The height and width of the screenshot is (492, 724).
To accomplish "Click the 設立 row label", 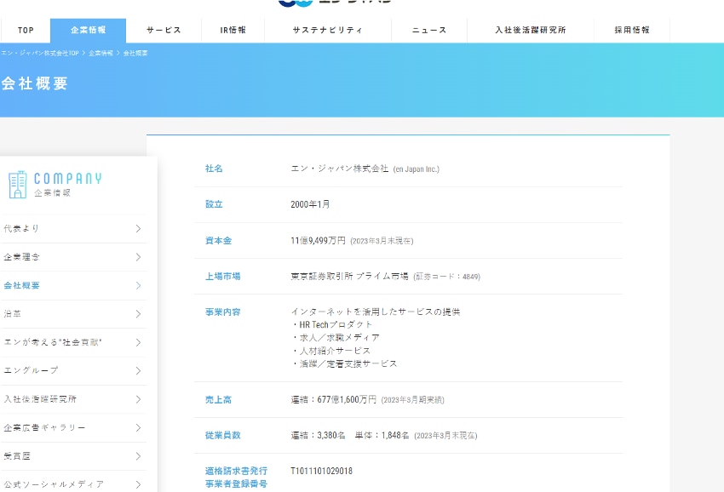I will click(x=214, y=204).
